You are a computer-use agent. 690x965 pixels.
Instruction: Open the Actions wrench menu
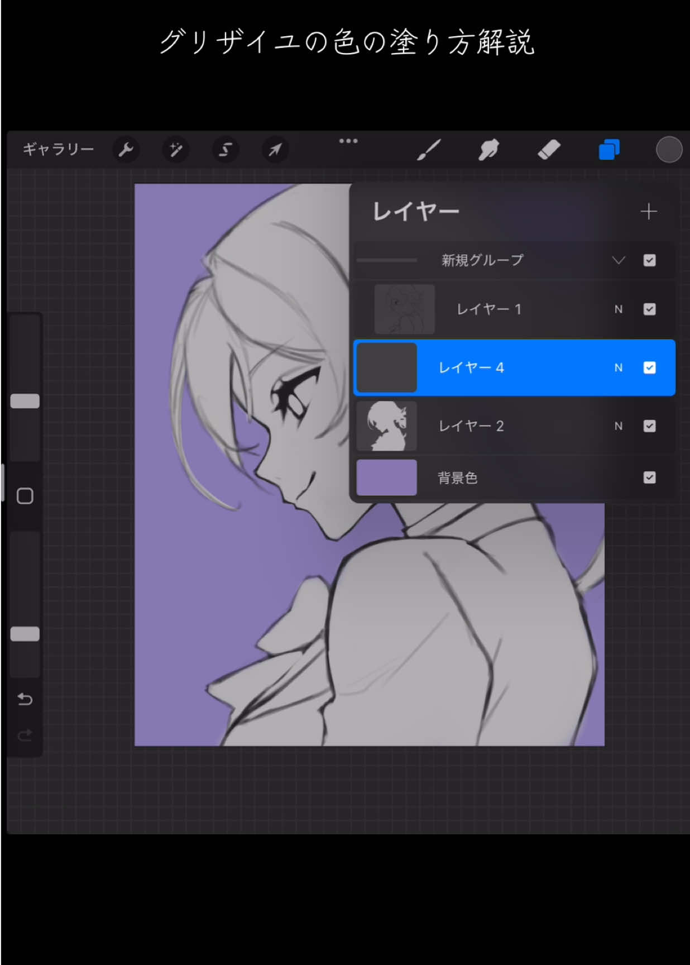(x=126, y=150)
